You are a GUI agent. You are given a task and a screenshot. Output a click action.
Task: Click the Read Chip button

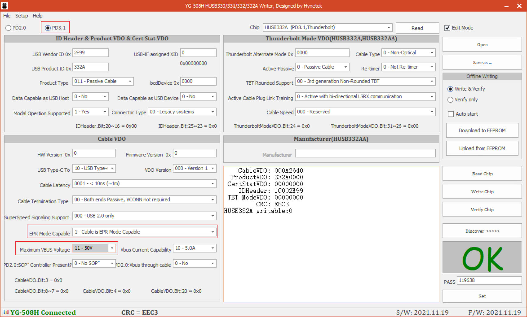click(x=482, y=174)
